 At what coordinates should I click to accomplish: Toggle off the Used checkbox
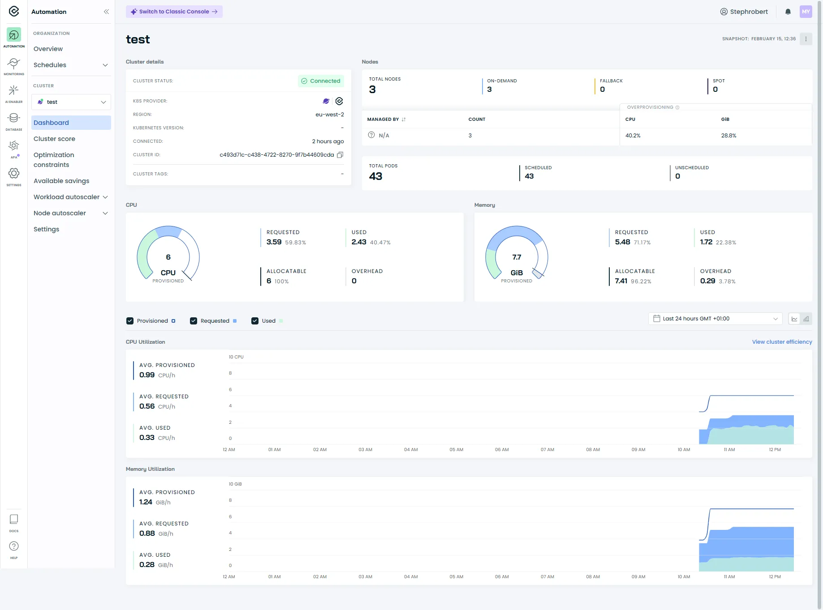(x=254, y=320)
